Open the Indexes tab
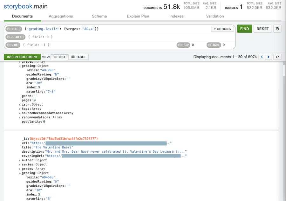Image resolution: width=286 pixels, height=201 pixels. (176, 16)
